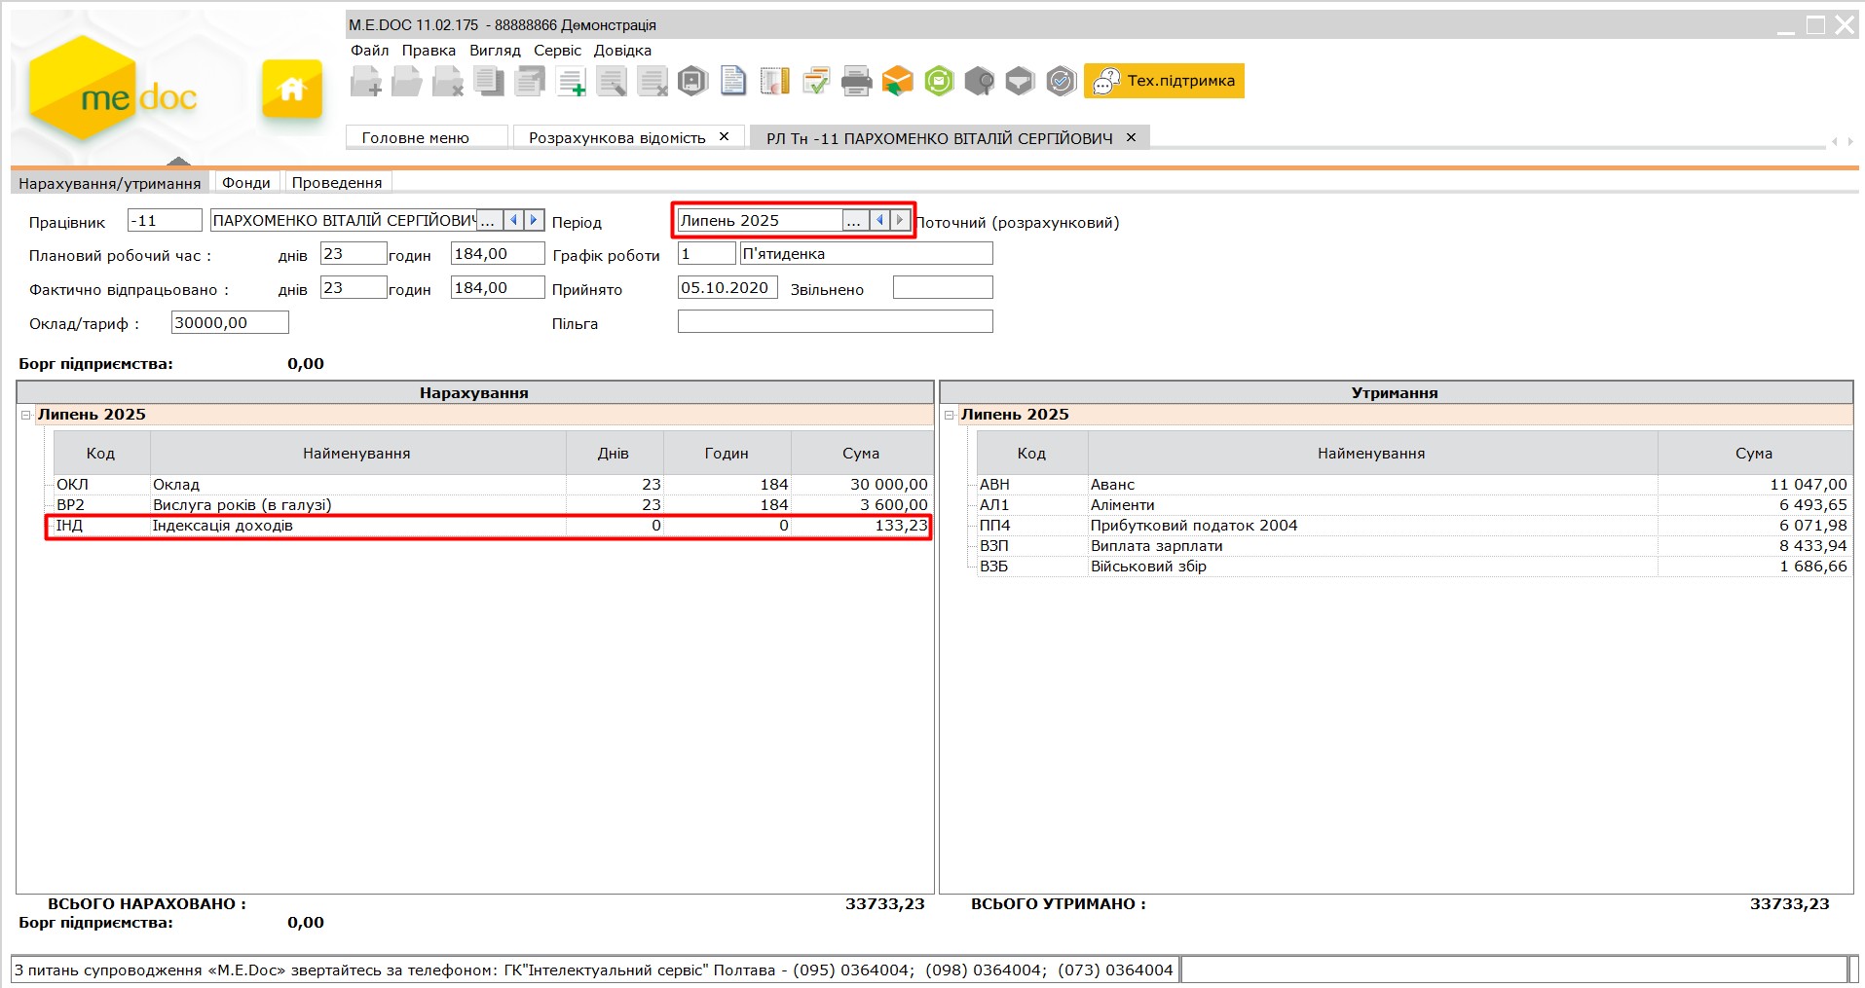
Task: Click the Графік роботи П'ятиденка field
Action: click(866, 254)
